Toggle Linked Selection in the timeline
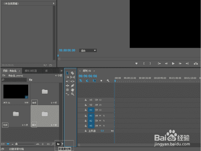The image size is (201, 151). pos(94,81)
